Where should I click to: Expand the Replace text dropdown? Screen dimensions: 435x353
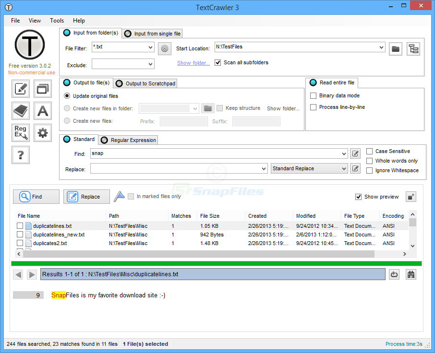[264, 168]
